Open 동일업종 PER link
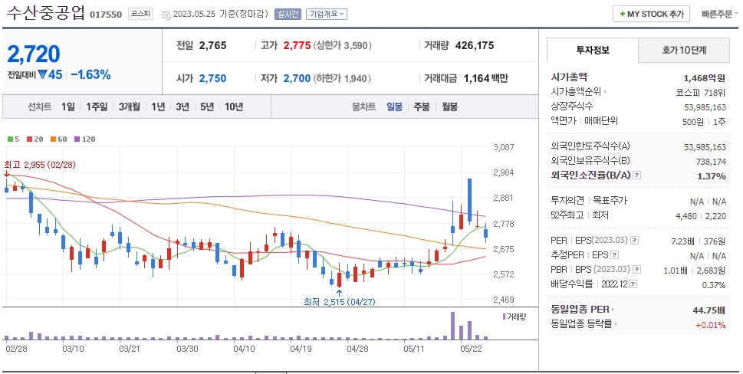The image size is (743, 374). click(583, 309)
